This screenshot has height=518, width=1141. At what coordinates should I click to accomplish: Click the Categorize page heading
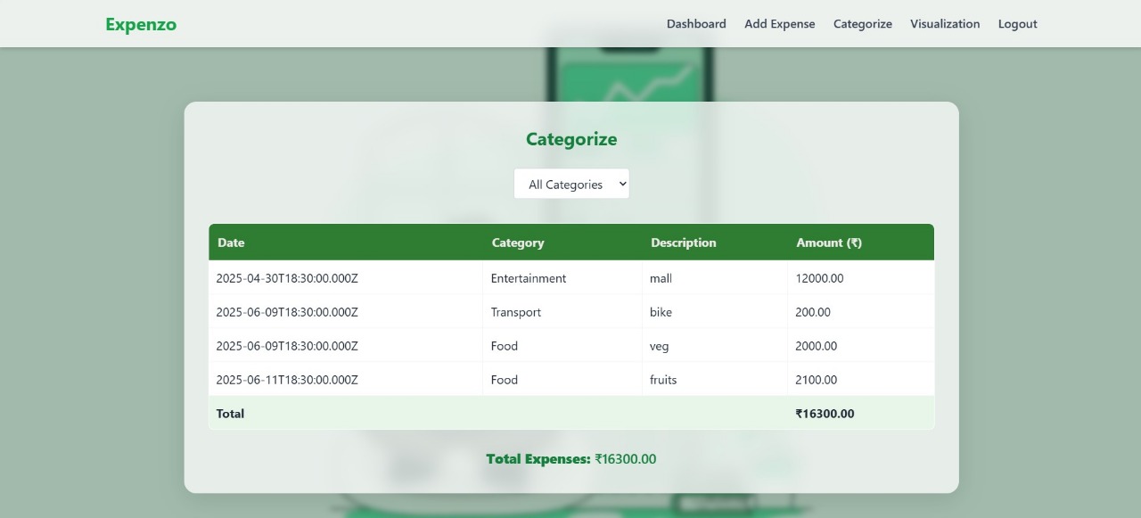[x=571, y=139]
